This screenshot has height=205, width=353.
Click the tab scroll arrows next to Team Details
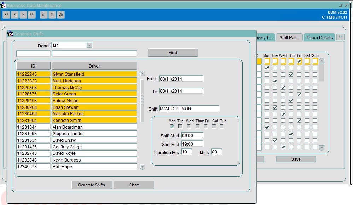[x=340, y=37]
